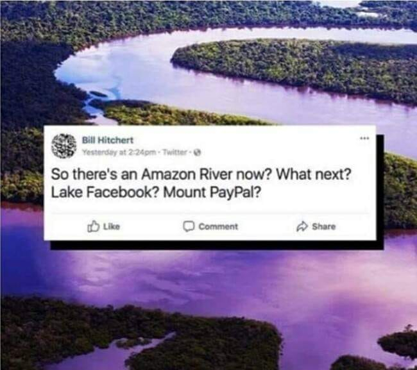Click 'Mount PayPal?' in the post text
Image resolution: width=417 pixels, height=370 pixels.
click(212, 192)
